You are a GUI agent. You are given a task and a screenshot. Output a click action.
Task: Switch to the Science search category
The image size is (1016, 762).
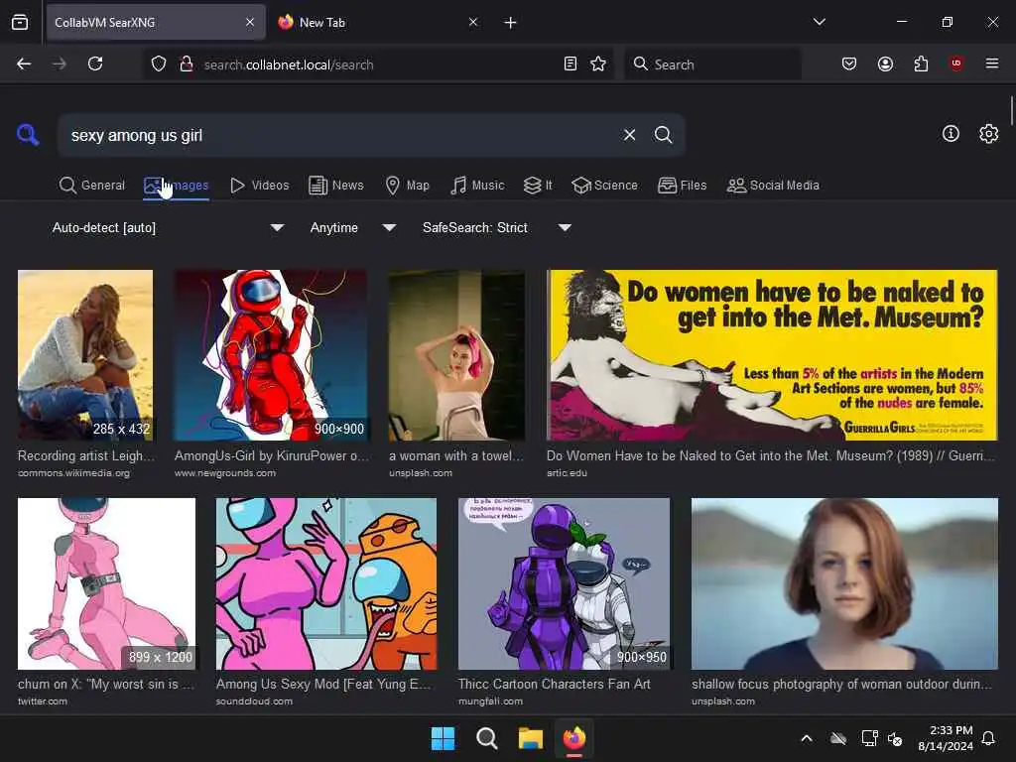coord(604,186)
